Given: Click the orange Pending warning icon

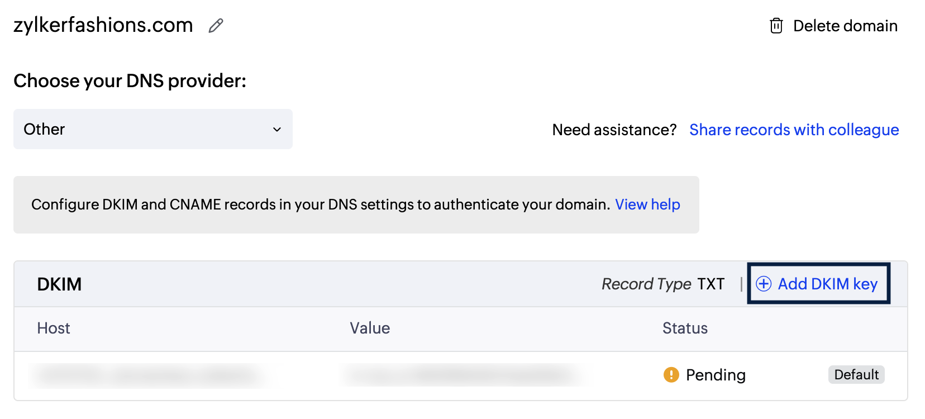Looking at the screenshot, I should (x=671, y=375).
